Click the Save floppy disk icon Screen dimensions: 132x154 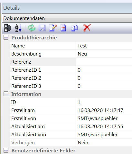click(x=42, y=28)
